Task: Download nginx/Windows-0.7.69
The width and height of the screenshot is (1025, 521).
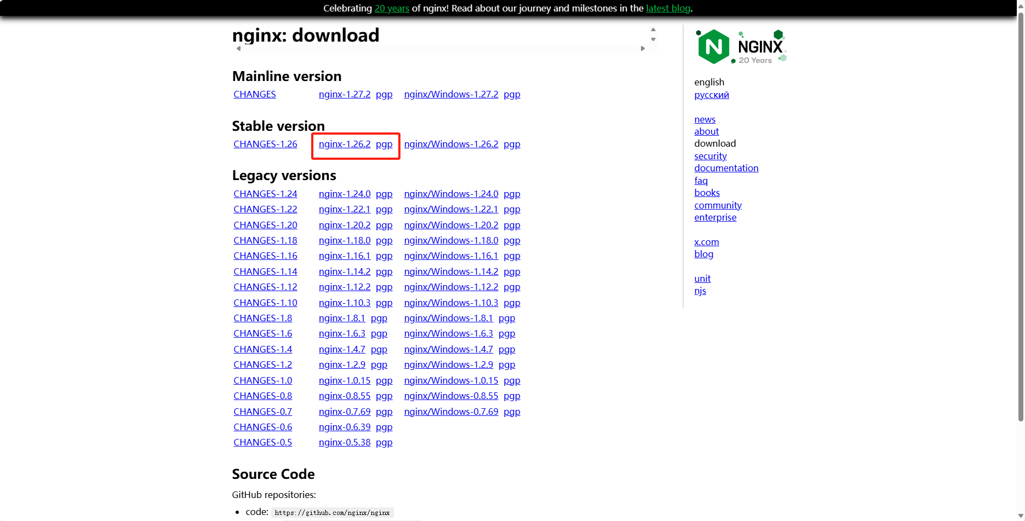Action: (451, 412)
